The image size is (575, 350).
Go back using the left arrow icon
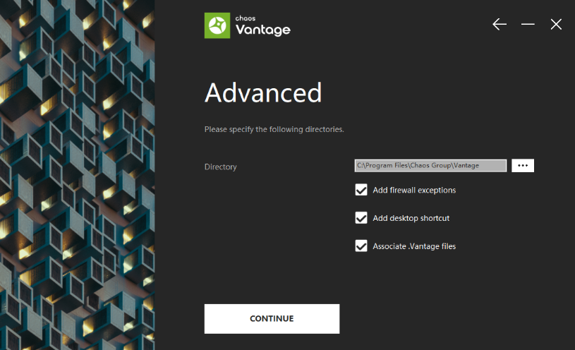point(500,25)
